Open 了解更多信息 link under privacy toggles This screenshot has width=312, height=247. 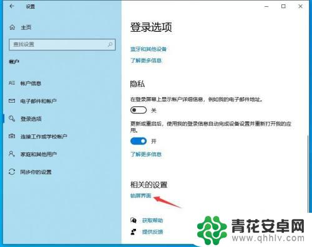[146, 154]
